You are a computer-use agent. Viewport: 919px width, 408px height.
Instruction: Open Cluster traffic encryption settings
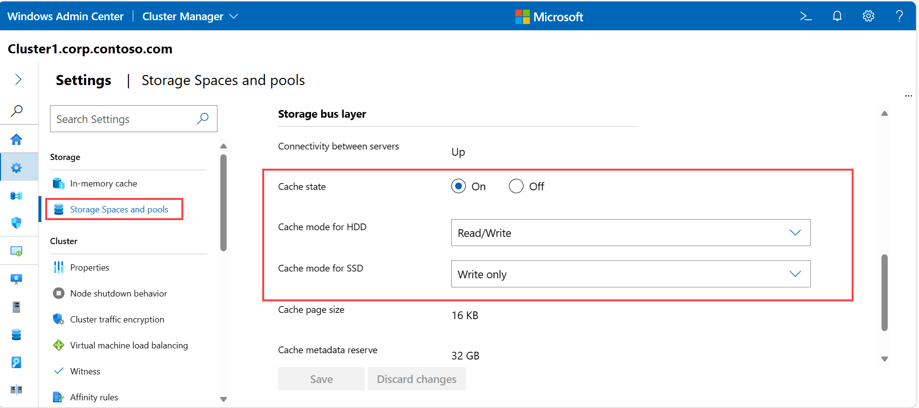[x=117, y=320]
